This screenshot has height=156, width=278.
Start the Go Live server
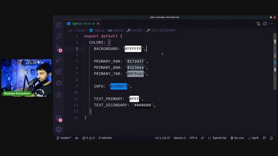pos(237,138)
